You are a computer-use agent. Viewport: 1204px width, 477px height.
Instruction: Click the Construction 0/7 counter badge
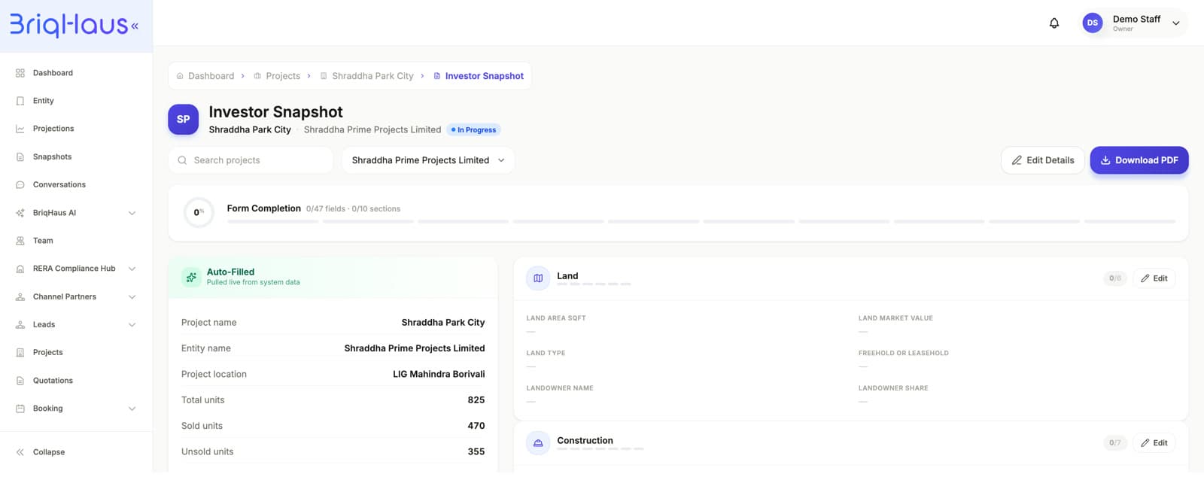[1115, 443]
